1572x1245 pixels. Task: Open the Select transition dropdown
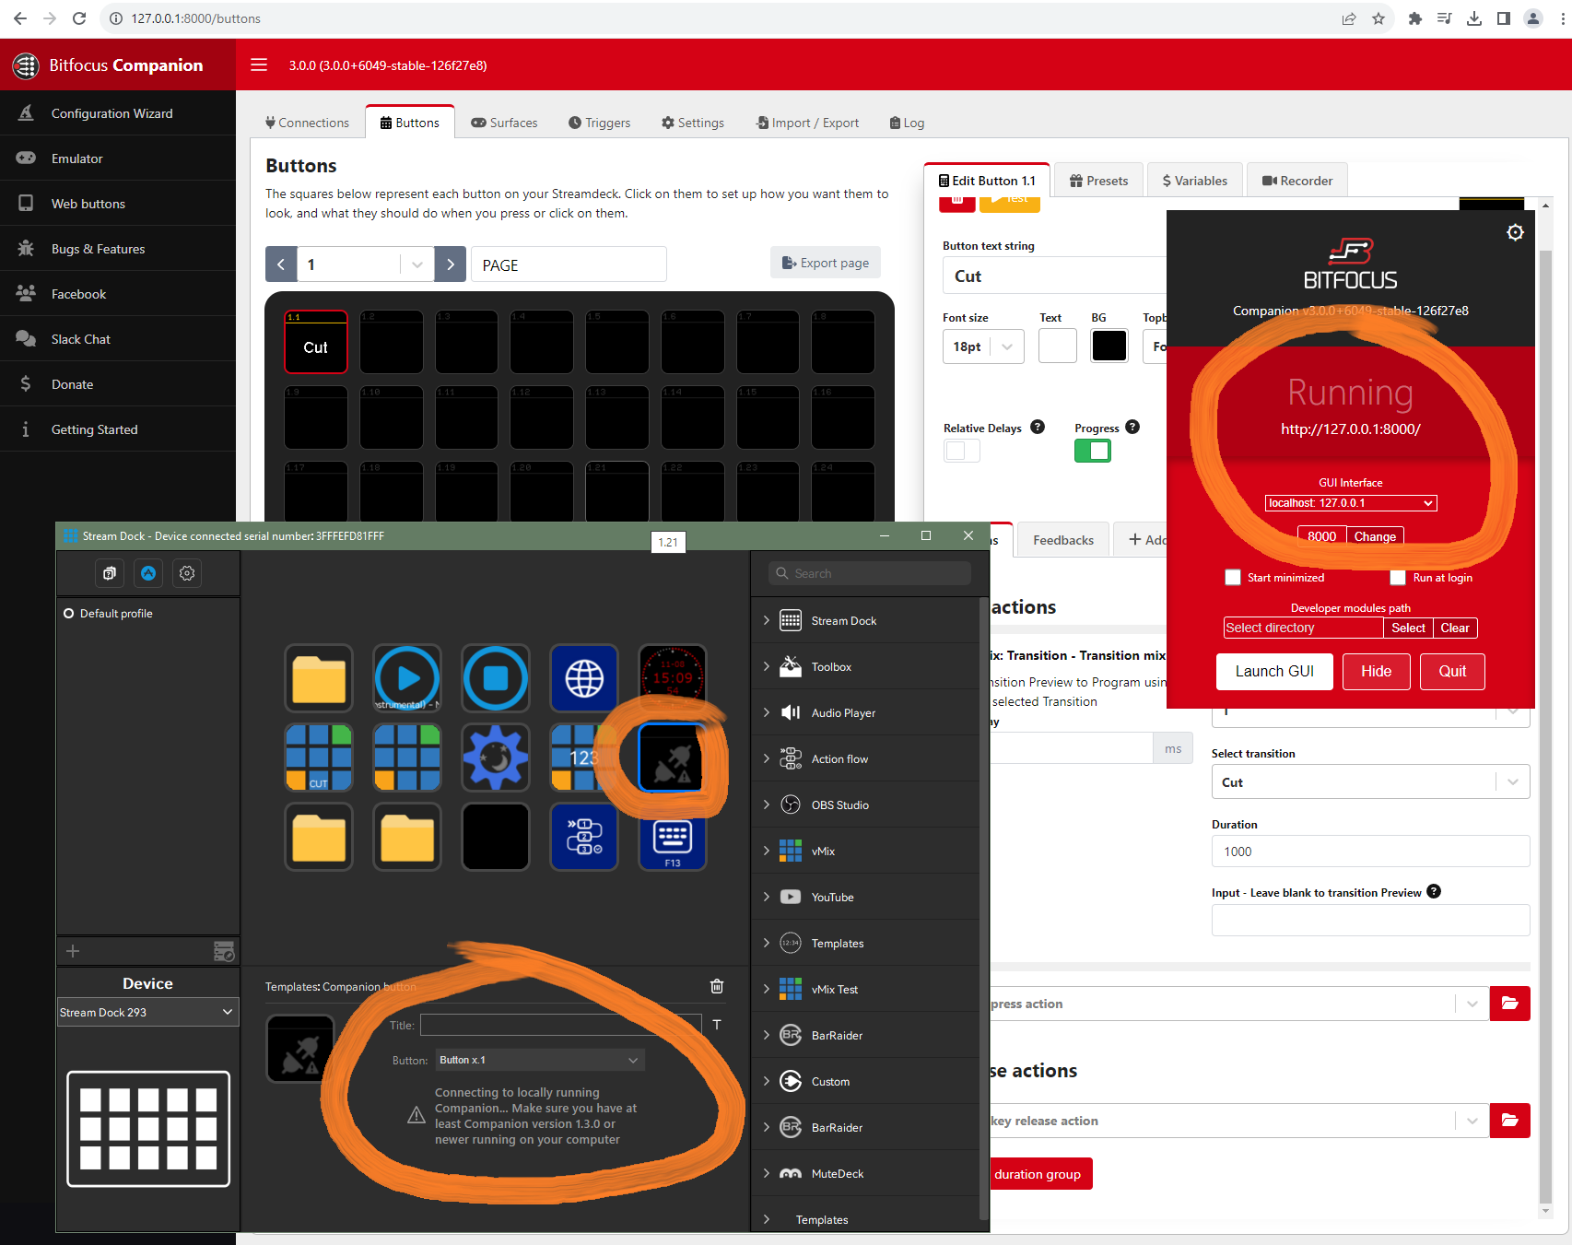click(x=1370, y=782)
